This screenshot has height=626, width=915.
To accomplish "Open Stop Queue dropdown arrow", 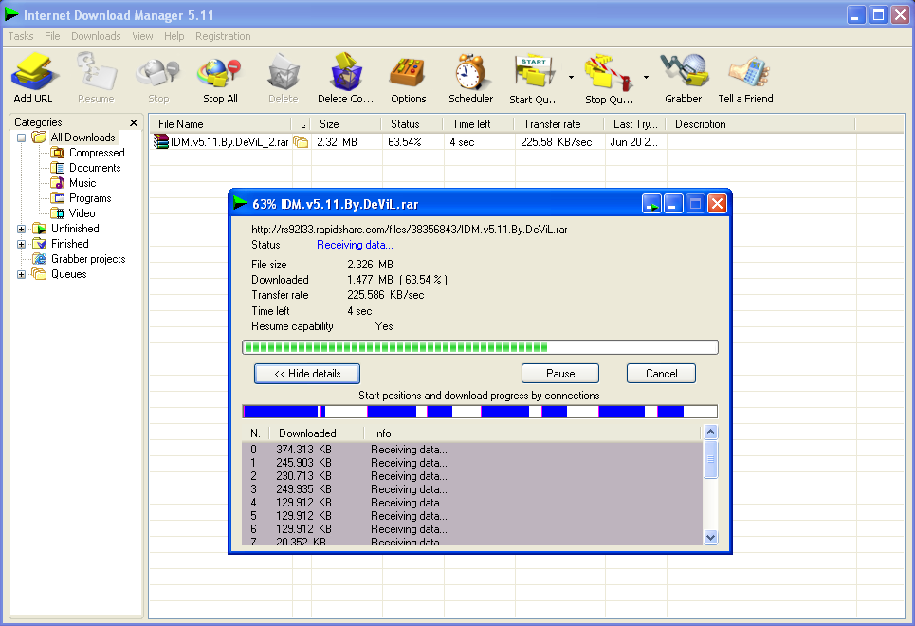I will [x=646, y=77].
